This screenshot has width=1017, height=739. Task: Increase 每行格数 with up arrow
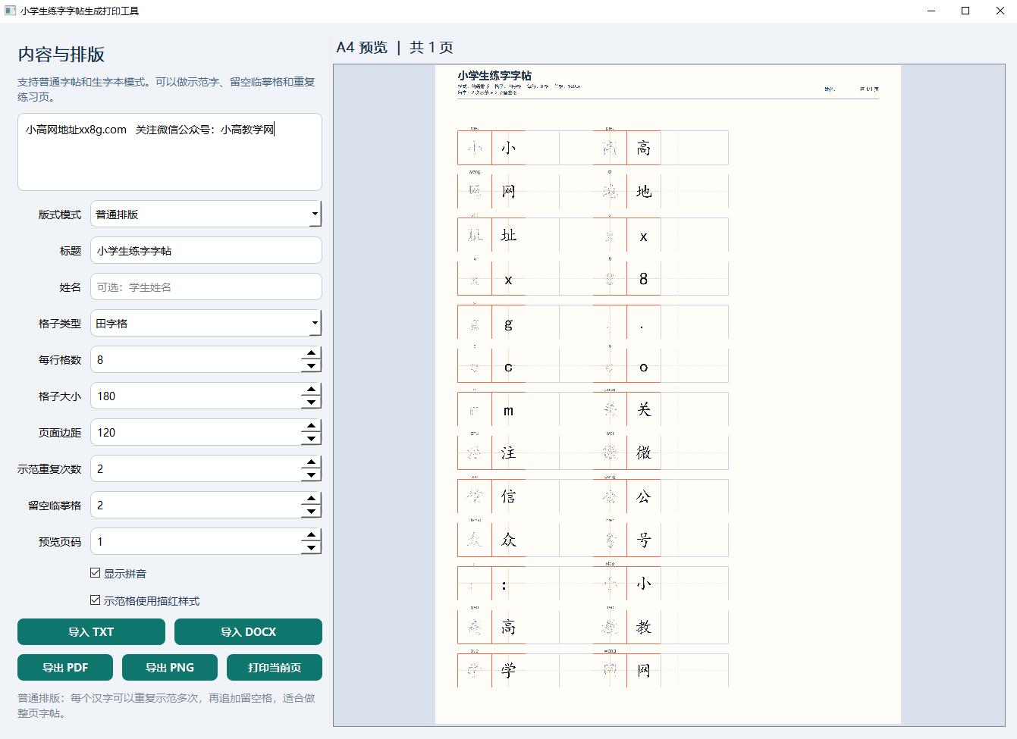(x=311, y=353)
